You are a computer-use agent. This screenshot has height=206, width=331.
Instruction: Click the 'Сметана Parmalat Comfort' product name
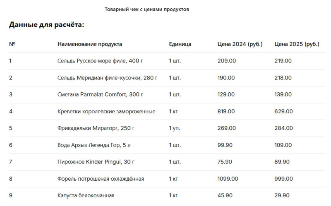point(100,94)
